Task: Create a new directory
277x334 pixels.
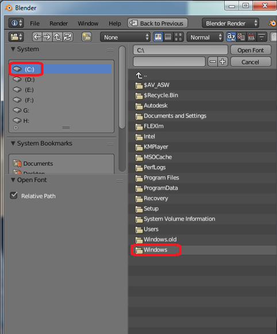Action: pyautogui.click(x=87, y=37)
